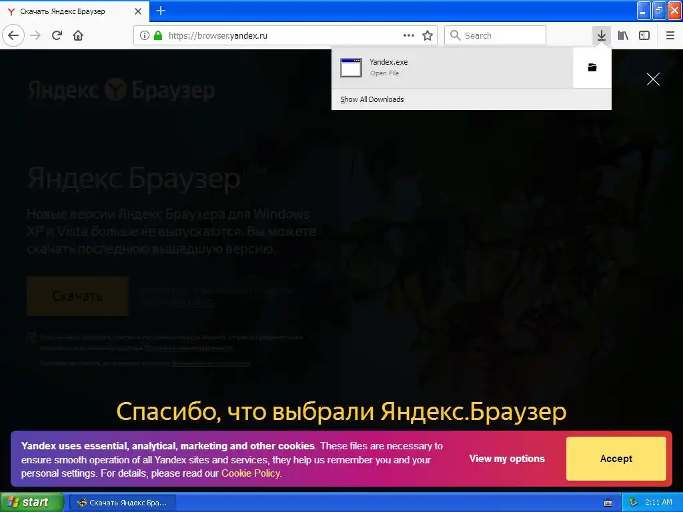Open containing folder for Yandex.exe
Image resolution: width=683 pixels, height=512 pixels.
tap(592, 67)
